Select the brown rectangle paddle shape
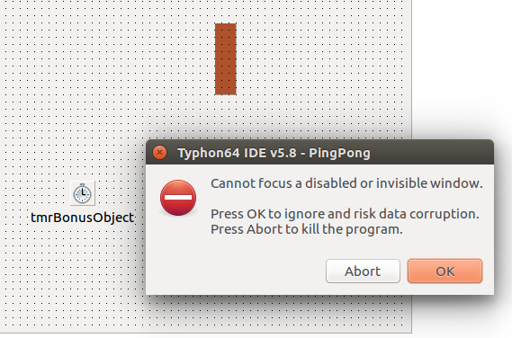Viewport: 512px width, 338px height. [x=225, y=58]
